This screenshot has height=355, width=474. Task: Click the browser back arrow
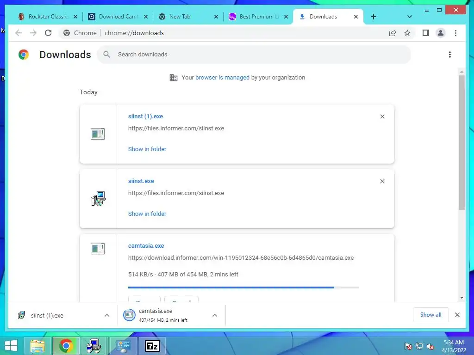19,33
